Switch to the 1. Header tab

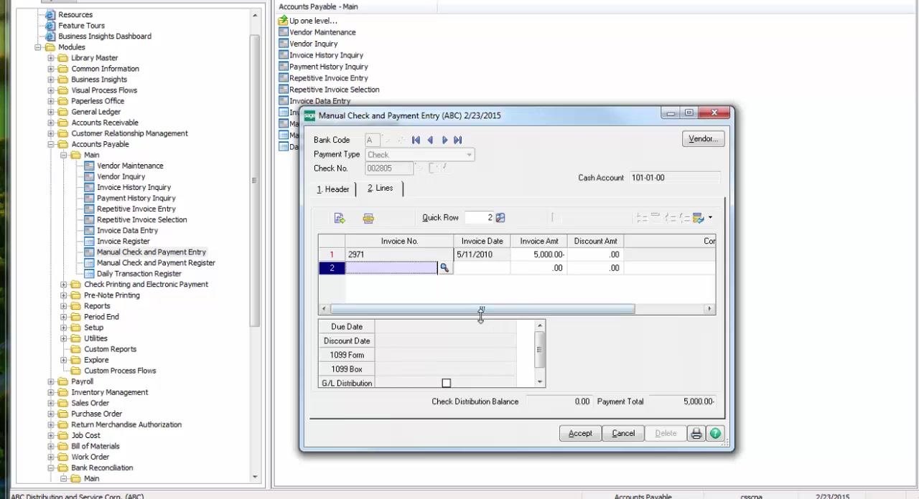(x=333, y=189)
